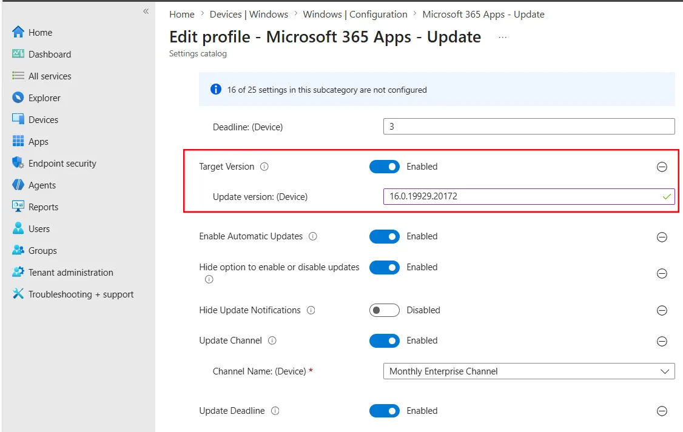Viewport: 683px width, 432px height.
Task: Enable Hide Update Notifications switch
Action: [x=384, y=310]
